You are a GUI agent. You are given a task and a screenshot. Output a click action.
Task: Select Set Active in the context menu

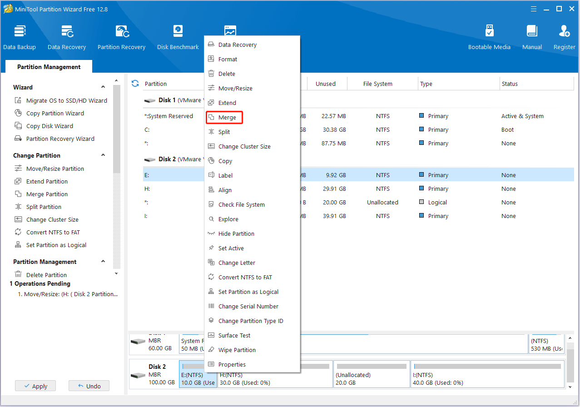[x=252, y=248]
